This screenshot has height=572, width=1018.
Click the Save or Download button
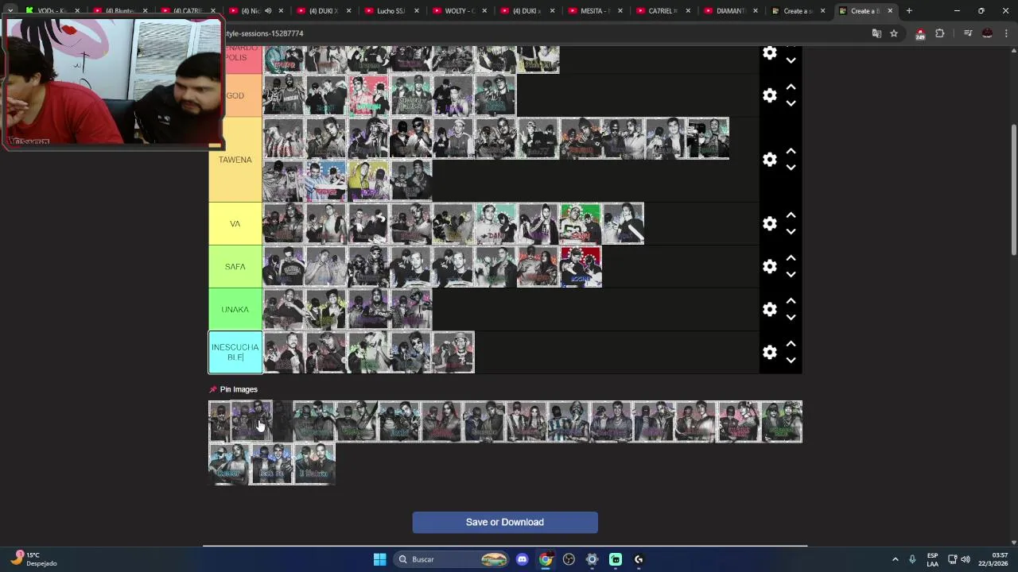pos(505,522)
